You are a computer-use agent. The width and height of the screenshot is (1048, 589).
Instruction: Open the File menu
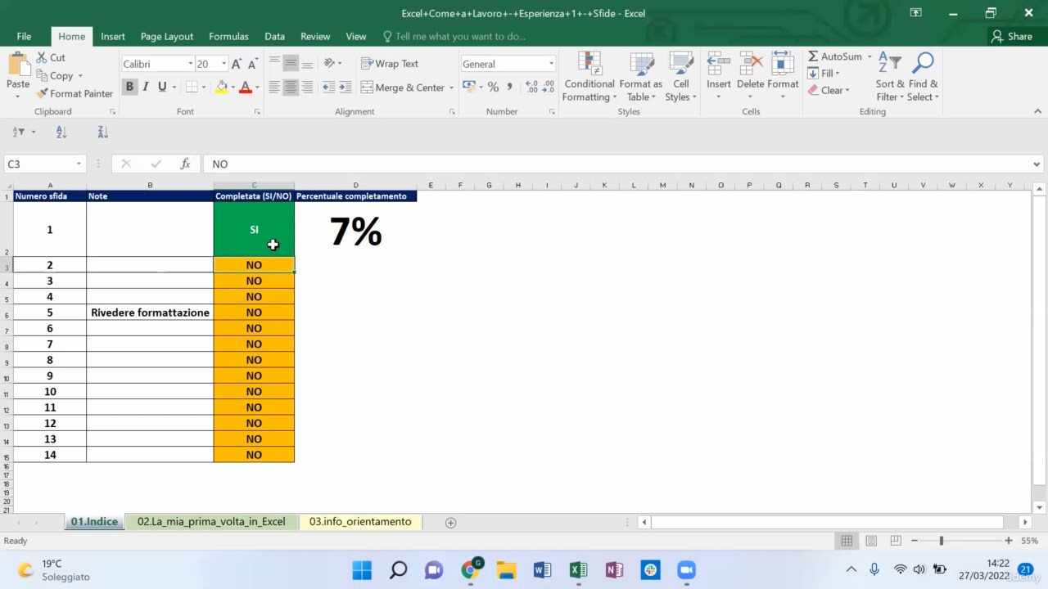[x=24, y=36]
